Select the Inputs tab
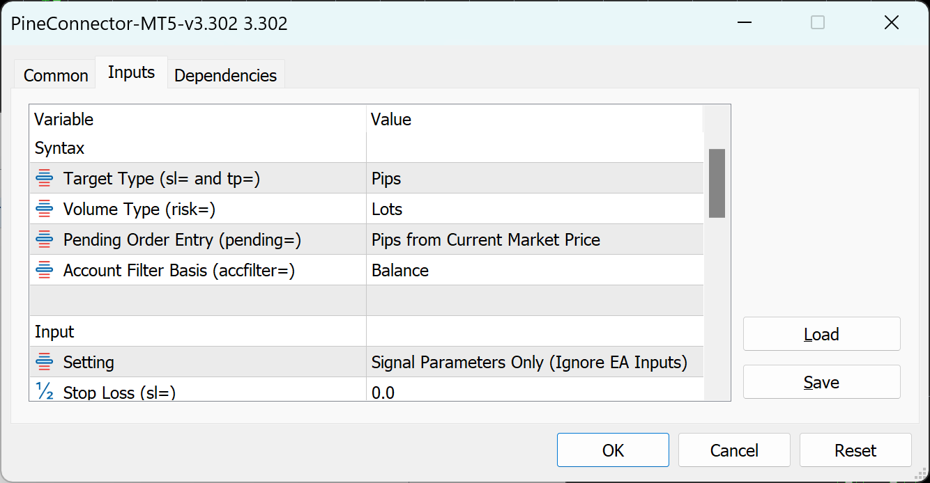930x483 pixels. coord(131,72)
